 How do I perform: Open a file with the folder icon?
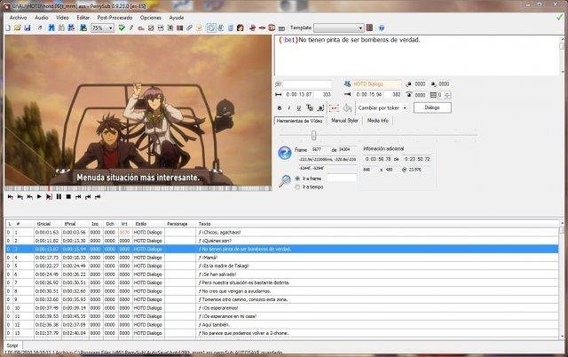17,28
